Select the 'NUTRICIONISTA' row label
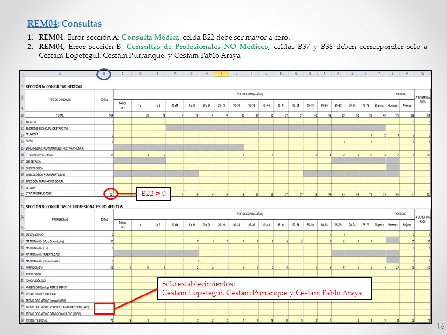This screenshot has width=447, height=335. point(34,268)
